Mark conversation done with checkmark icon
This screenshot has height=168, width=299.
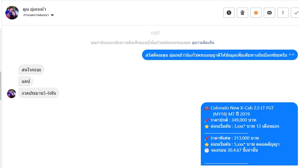295,13
